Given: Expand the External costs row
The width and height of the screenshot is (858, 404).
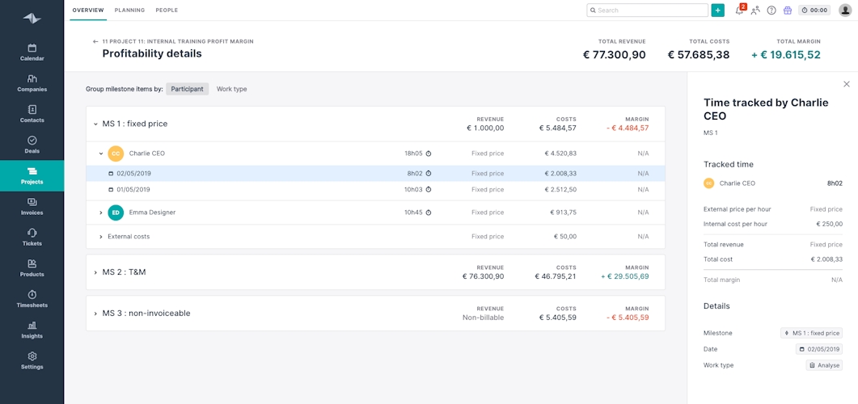Looking at the screenshot, I should [101, 237].
